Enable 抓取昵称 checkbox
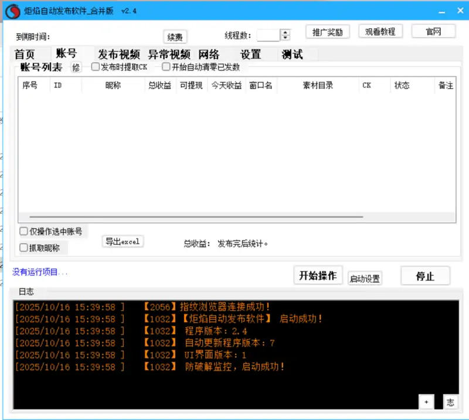 pos(24,248)
